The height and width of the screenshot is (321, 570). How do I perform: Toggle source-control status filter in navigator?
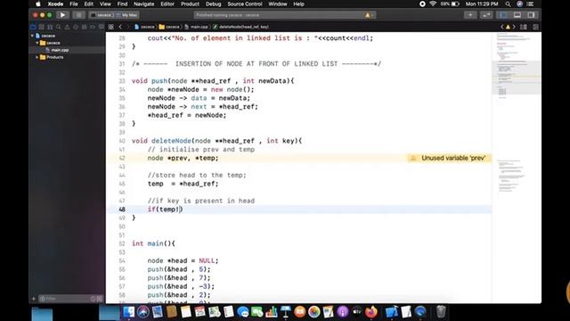click(x=99, y=299)
